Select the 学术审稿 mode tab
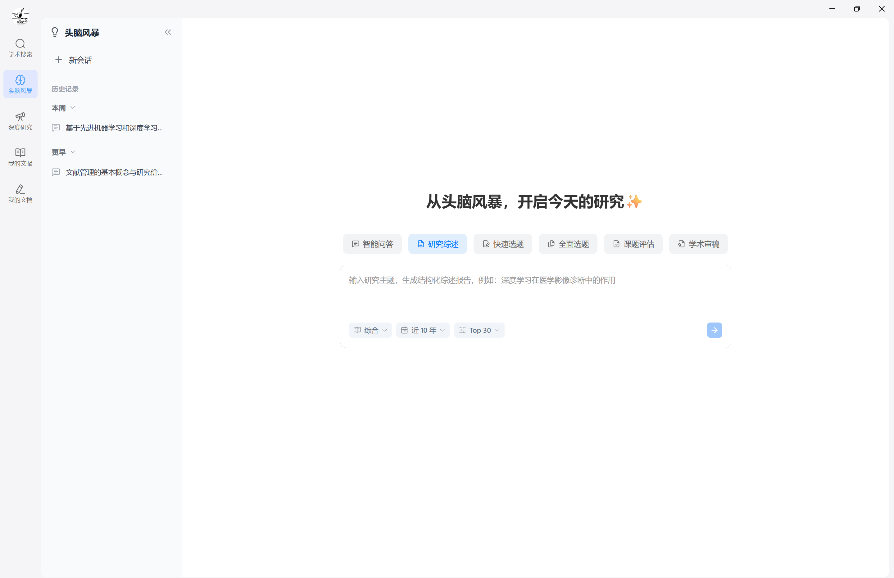 point(698,244)
